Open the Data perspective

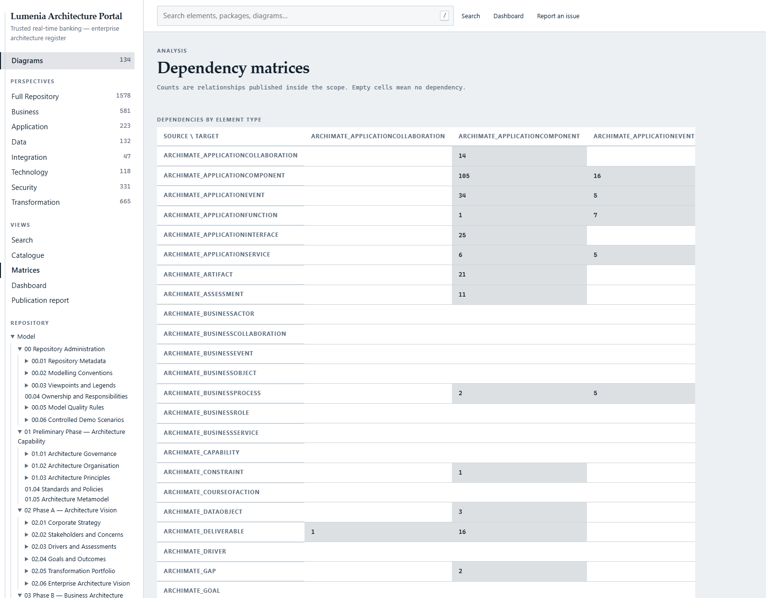point(71,142)
